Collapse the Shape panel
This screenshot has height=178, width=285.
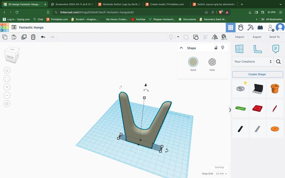181,48
